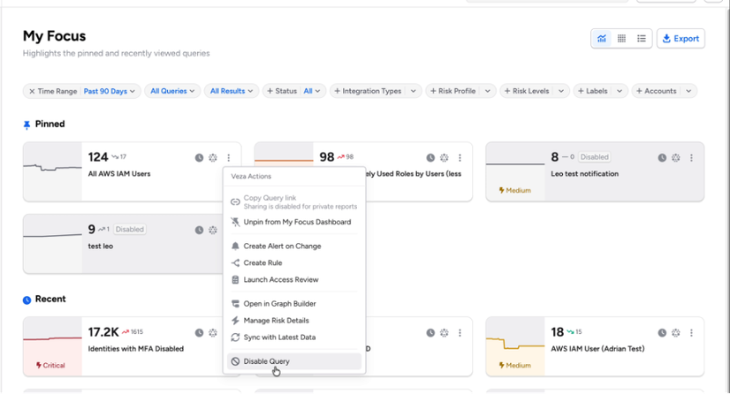The height and width of the screenshot is (394, 730).
Task: Click settings icon on AWS IAM User (Adrian Test) card
Action: point(675,332)
